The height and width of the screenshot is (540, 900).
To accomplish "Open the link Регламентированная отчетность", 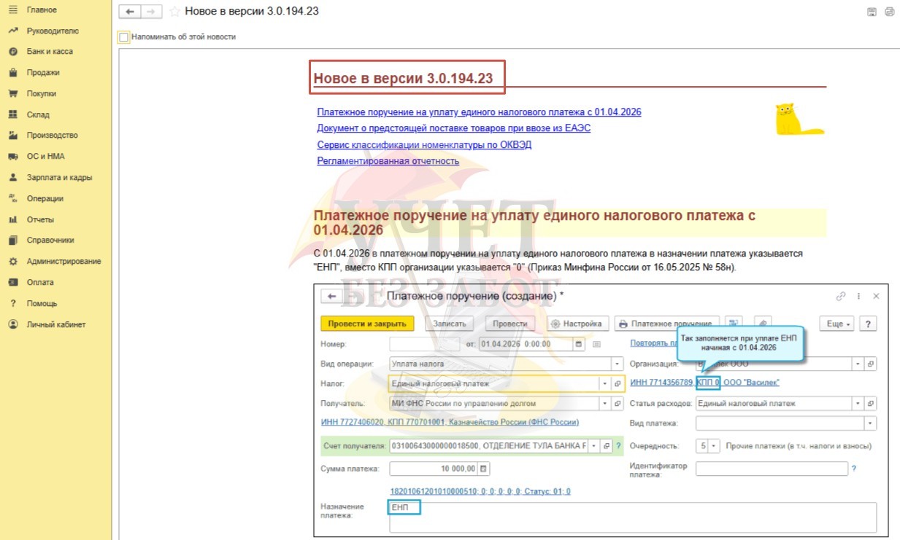I will (388, 161).
